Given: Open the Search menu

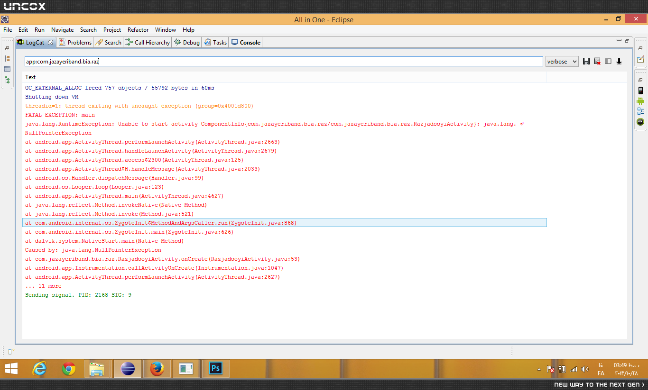Looking at the screenshot, I should pyautogui.click(x=88, y=29).
